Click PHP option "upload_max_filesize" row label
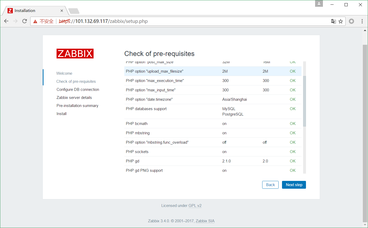Image resolution: width=368 pixels, height=228 pixels. pos(155,71)
